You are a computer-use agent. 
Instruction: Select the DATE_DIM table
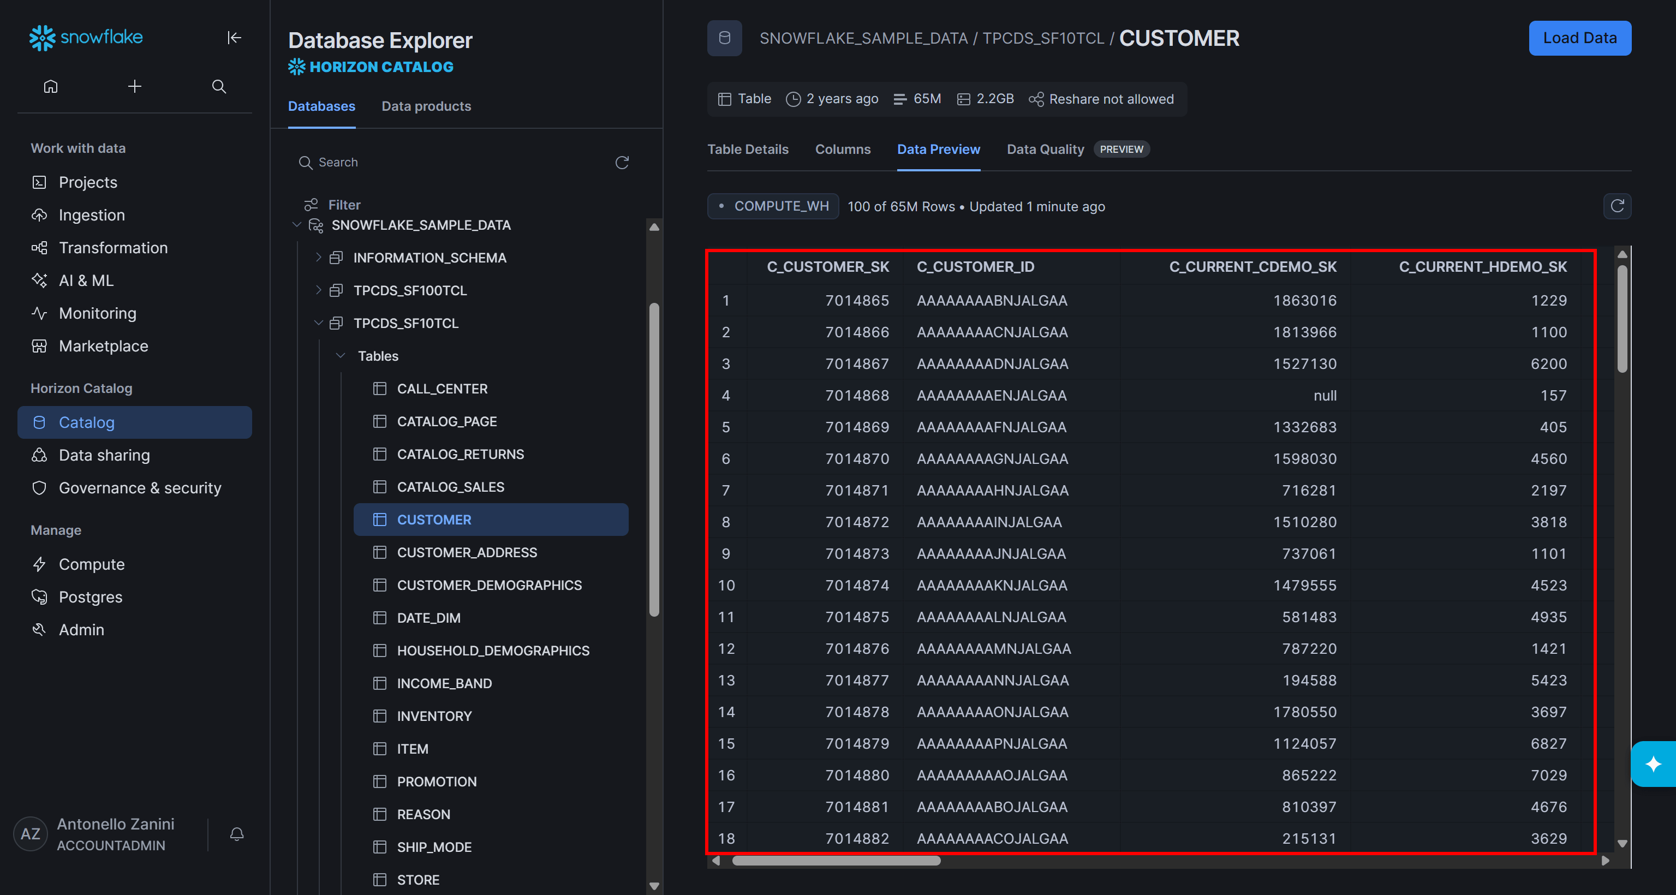coord(491,618)
